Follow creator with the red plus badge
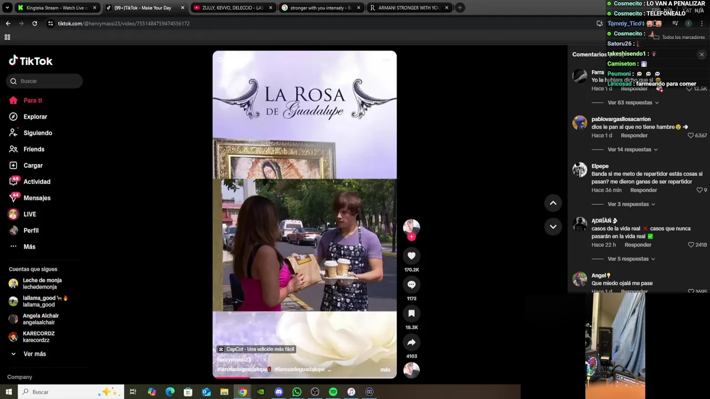Image resolution: width=710 pixels, height=399 pixels. coord(412,237)
